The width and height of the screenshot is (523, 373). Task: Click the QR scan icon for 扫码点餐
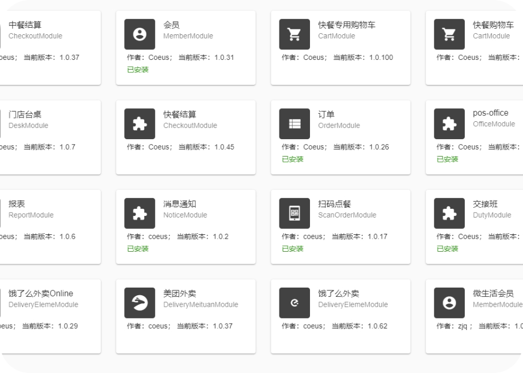[x=294, y=213]
